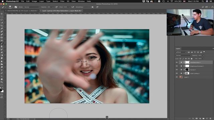This screenshot has width=214, height=120.
Task: Select the Eyedropper tool
Action: 2,29
